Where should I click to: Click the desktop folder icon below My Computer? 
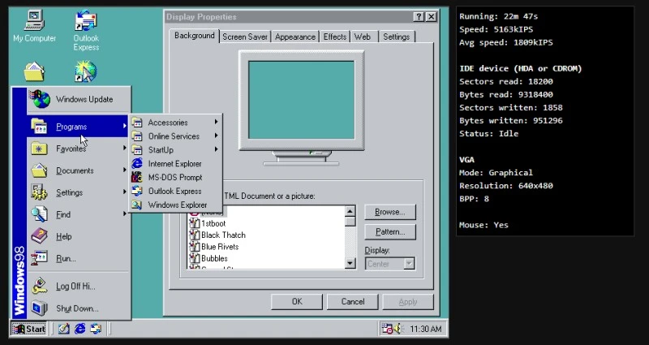(x=34, y=71)
